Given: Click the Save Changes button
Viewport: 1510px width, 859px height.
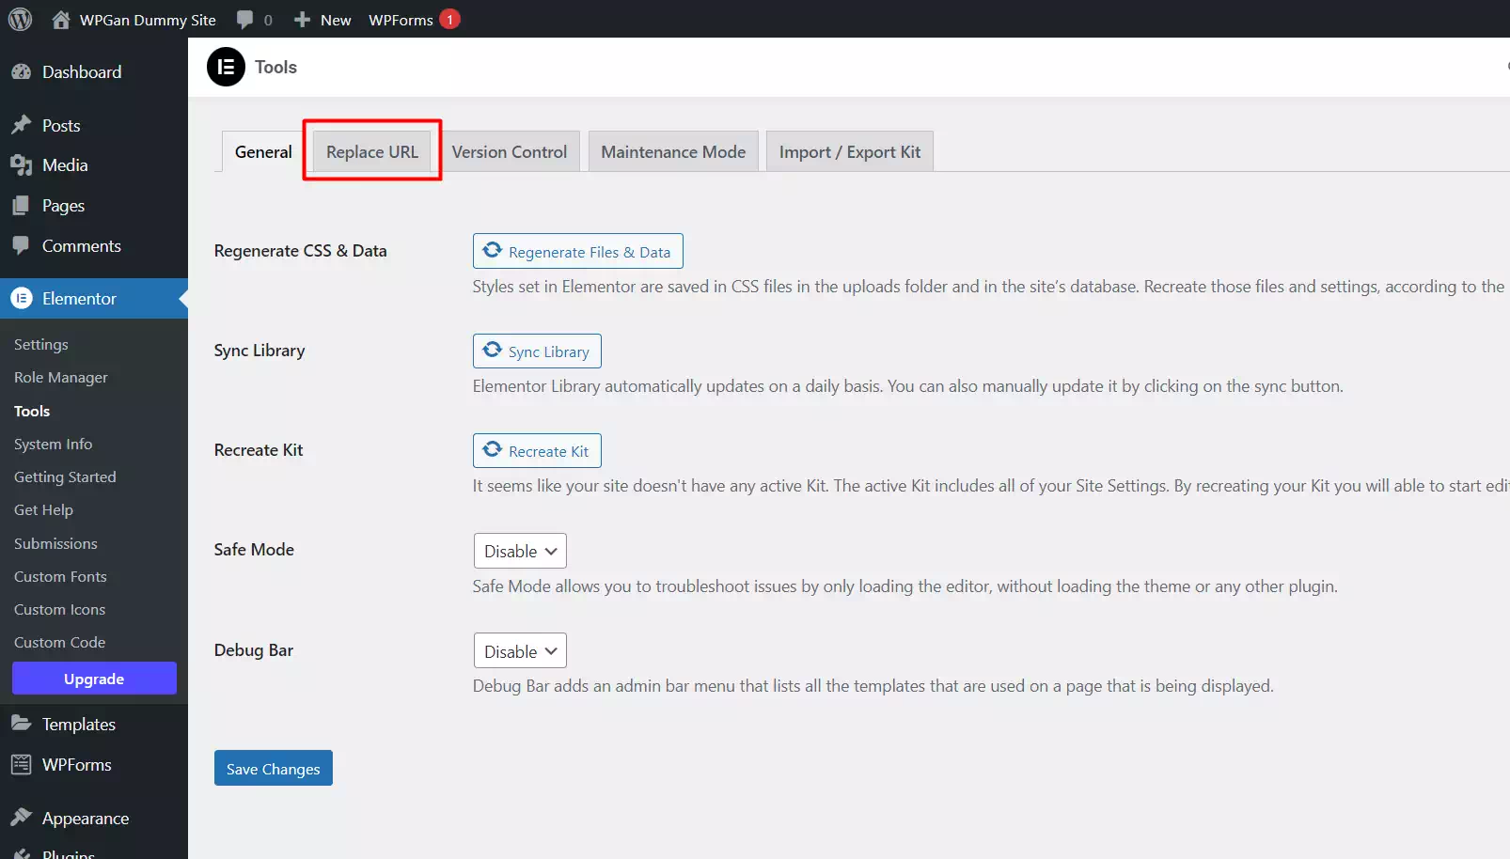Looking at the screenshot, I should coord(274,768).
